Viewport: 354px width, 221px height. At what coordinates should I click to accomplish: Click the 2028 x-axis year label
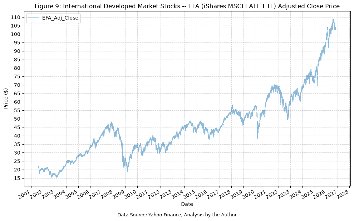pyautogui.click(x=342, y=194)
